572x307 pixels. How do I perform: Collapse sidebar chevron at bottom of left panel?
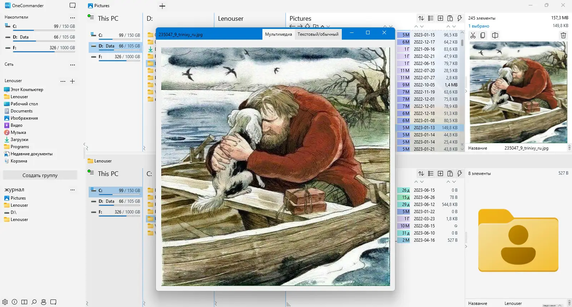pyautogui.click(x=87, y=303)
